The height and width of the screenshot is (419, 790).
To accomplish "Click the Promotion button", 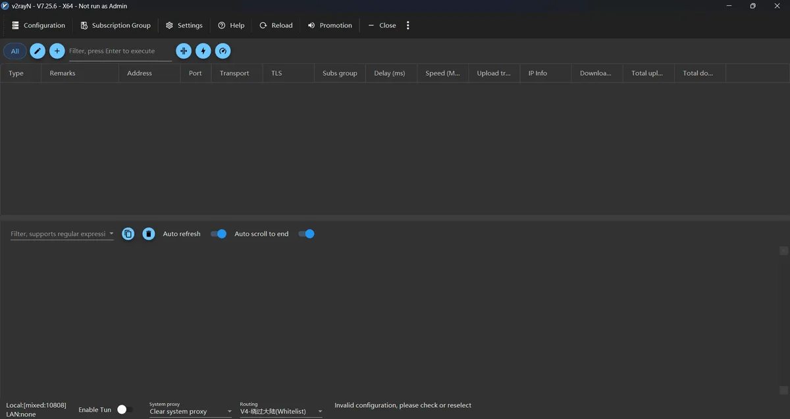I will [330, 25].
